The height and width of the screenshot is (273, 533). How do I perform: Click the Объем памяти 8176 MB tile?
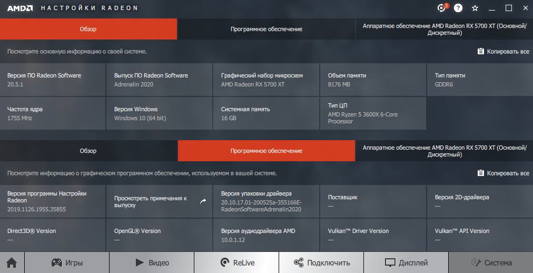(x=373, y=80)
